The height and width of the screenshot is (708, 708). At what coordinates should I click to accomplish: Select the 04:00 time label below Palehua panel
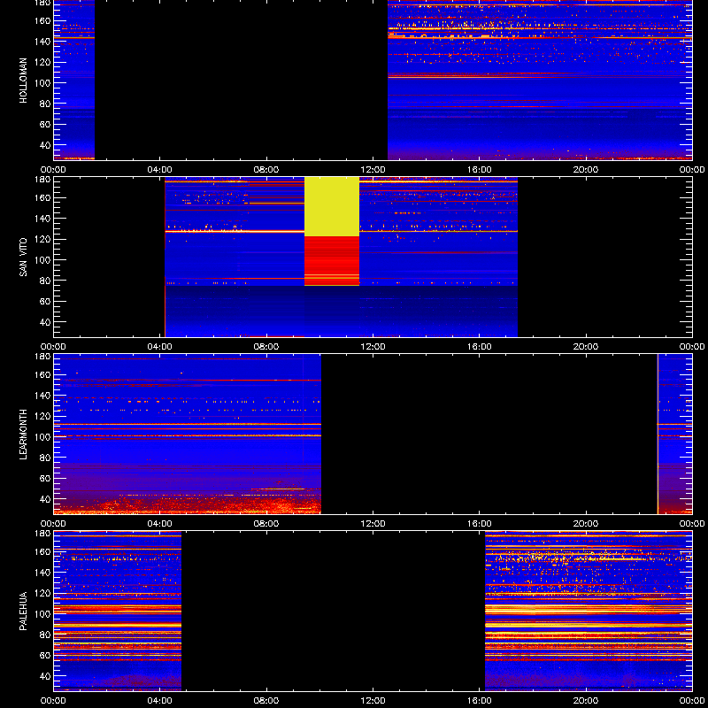[160, 701]
